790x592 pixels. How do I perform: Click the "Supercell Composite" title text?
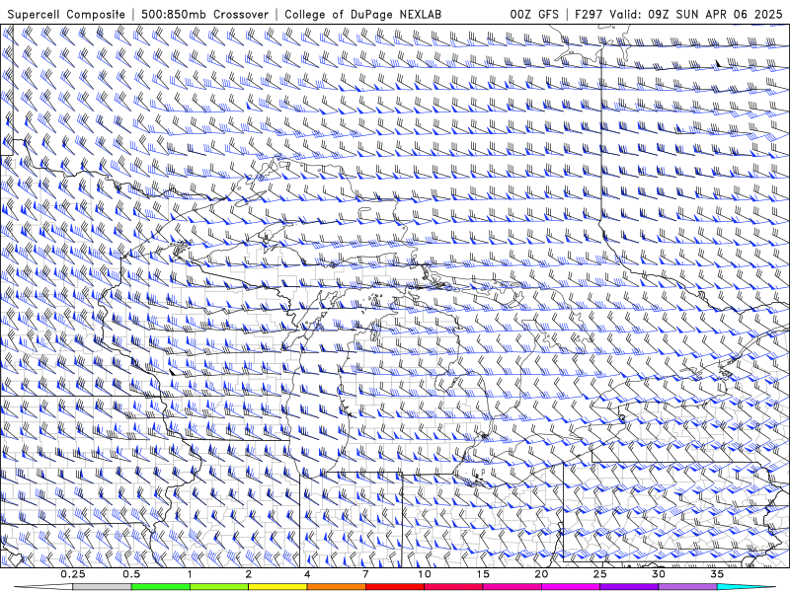click(66, 14)
